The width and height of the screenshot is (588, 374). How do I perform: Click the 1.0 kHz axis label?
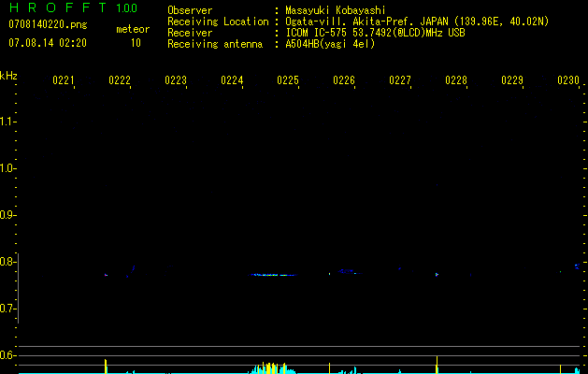tap(7, 168)
